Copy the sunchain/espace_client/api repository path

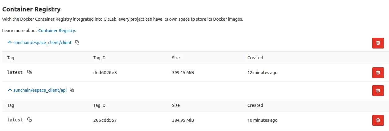click(72, 90)
